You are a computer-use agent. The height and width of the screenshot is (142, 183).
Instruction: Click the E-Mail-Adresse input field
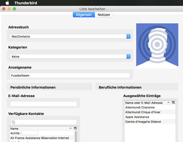click(43, 104)
